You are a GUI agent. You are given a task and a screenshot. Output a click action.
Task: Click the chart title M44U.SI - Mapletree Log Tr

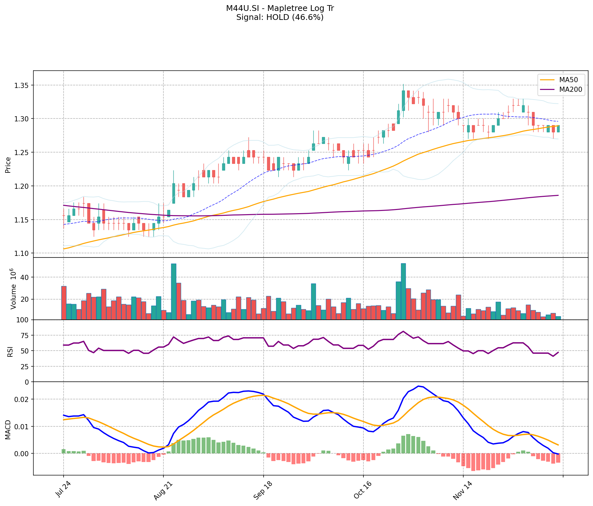(280, 8)
